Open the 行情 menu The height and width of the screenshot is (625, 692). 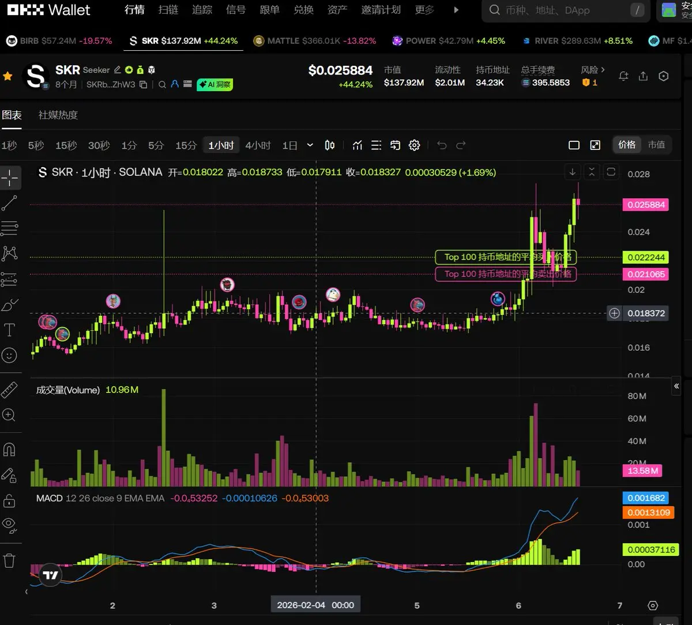[134, 10]
